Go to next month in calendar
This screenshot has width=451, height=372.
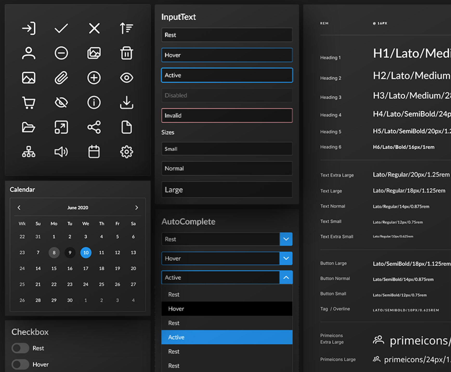click(136, 208)
